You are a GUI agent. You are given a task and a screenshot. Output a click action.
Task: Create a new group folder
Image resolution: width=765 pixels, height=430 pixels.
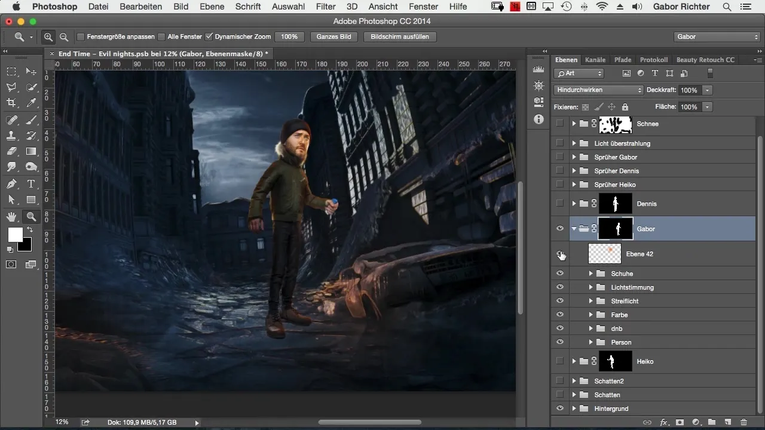(712, 422)
